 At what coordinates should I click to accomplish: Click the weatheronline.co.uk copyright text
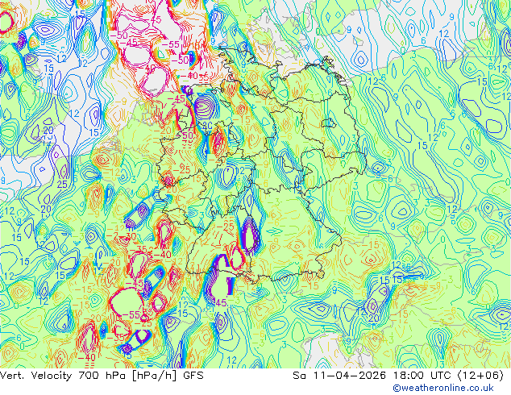pyautogui.click(x=443, y=388)
